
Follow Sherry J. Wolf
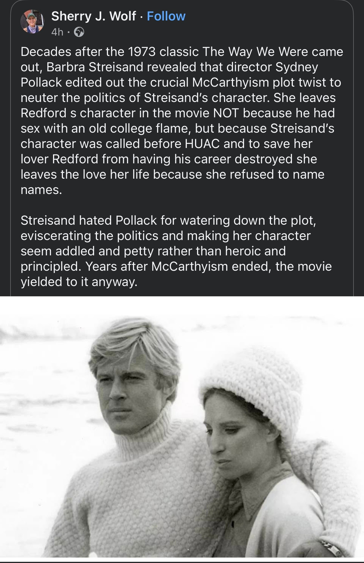pyautogui.click(x=166, y=16)
